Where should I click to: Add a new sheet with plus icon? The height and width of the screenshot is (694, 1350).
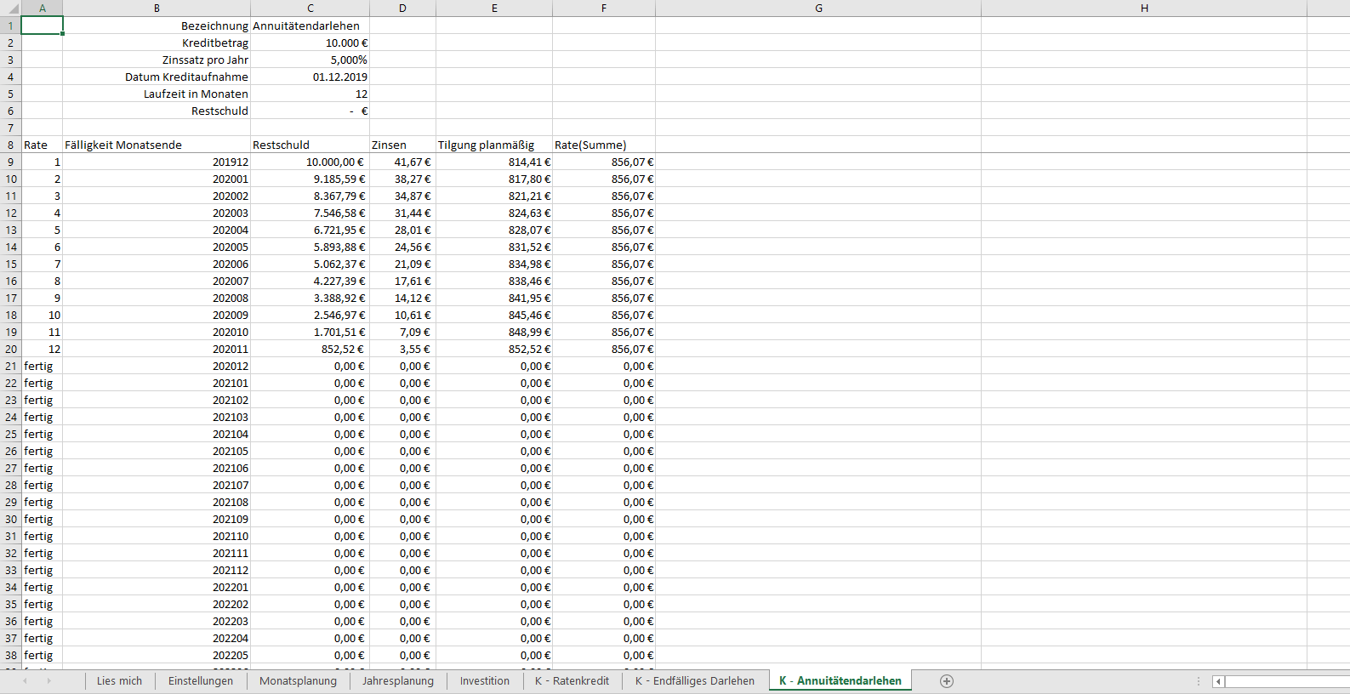point(946,681)
